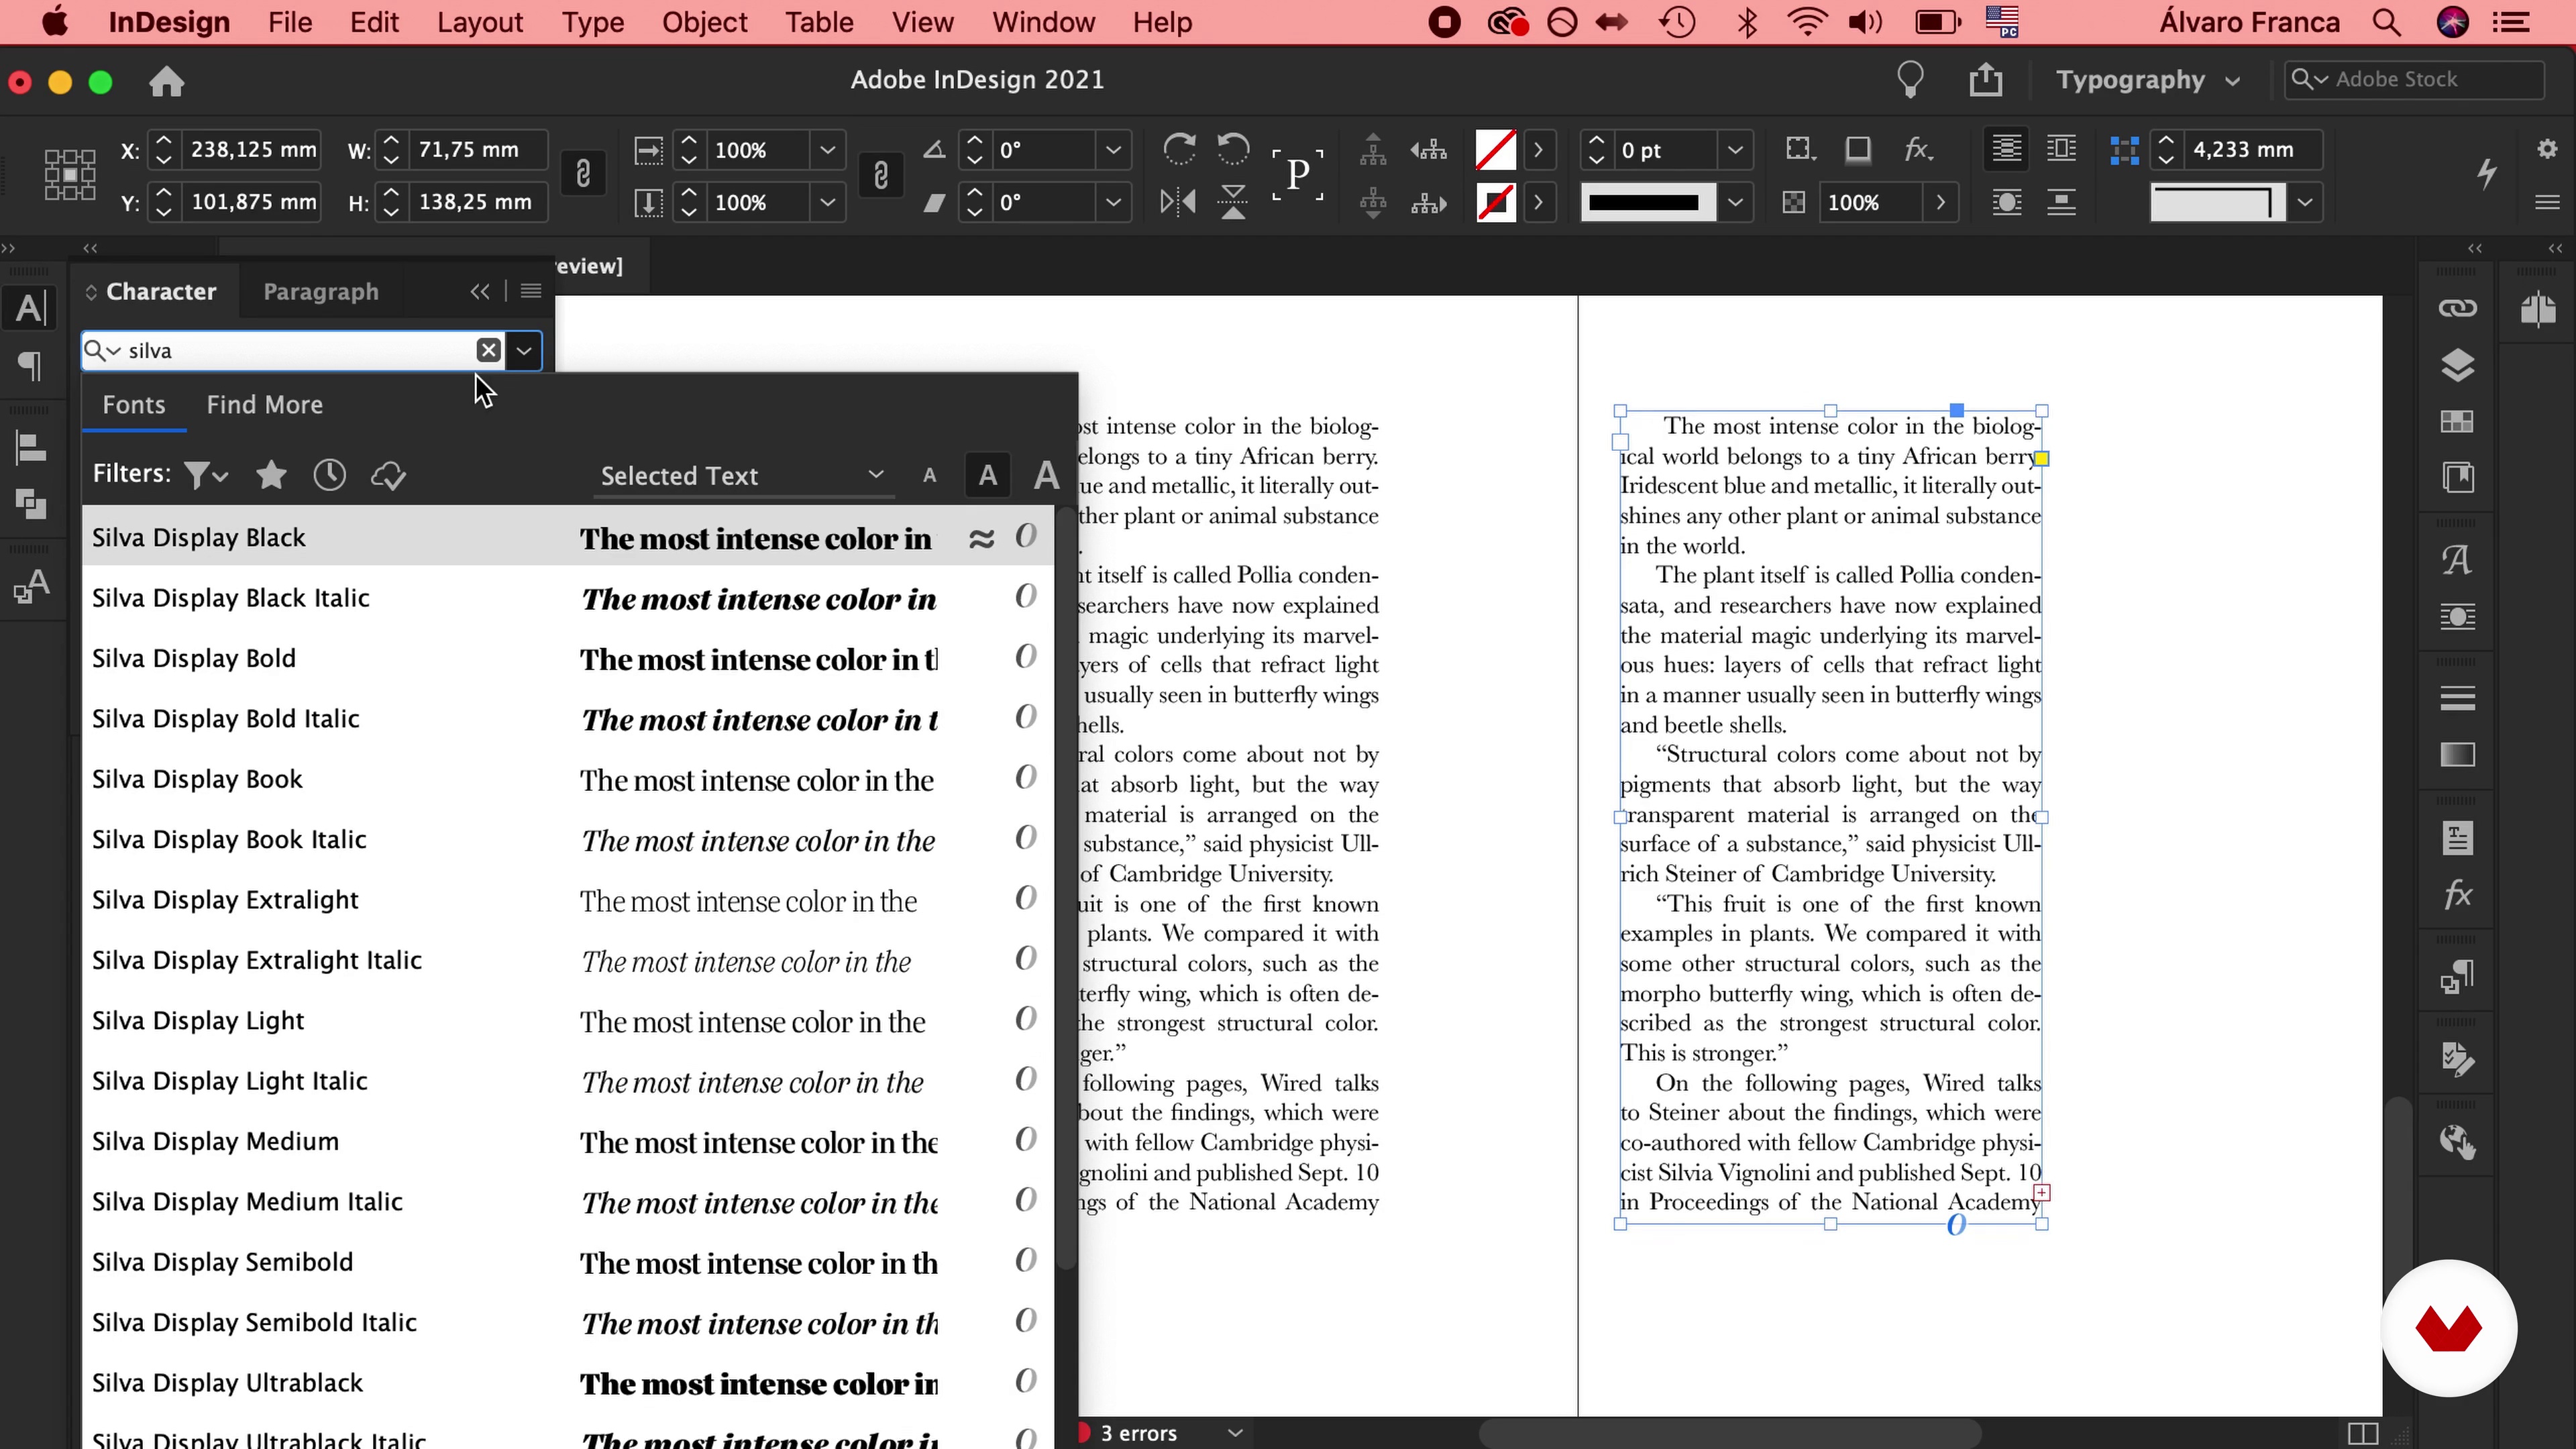
Task: Open the Table menu
Action: tap(819, 22)
